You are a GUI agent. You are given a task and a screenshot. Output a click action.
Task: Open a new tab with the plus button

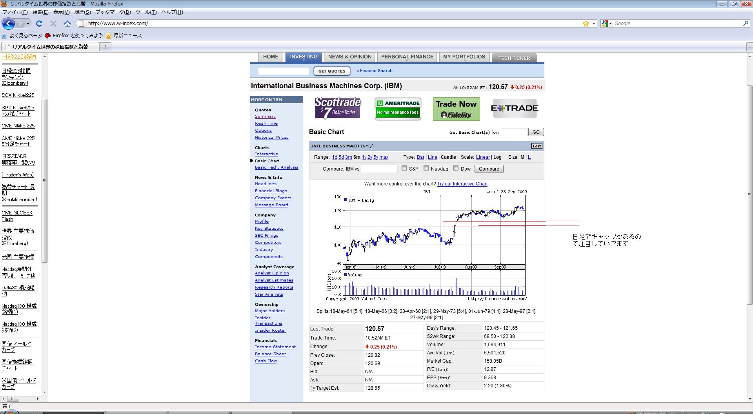[105, 47]
